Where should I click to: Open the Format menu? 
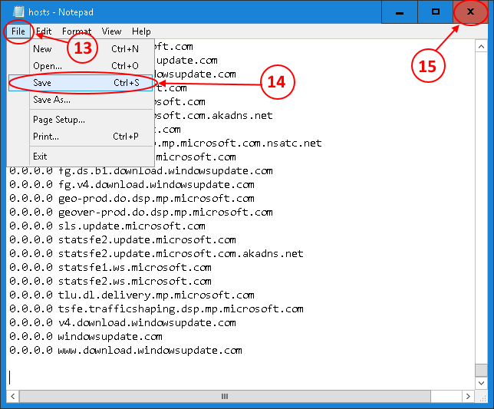pos(77,31)
